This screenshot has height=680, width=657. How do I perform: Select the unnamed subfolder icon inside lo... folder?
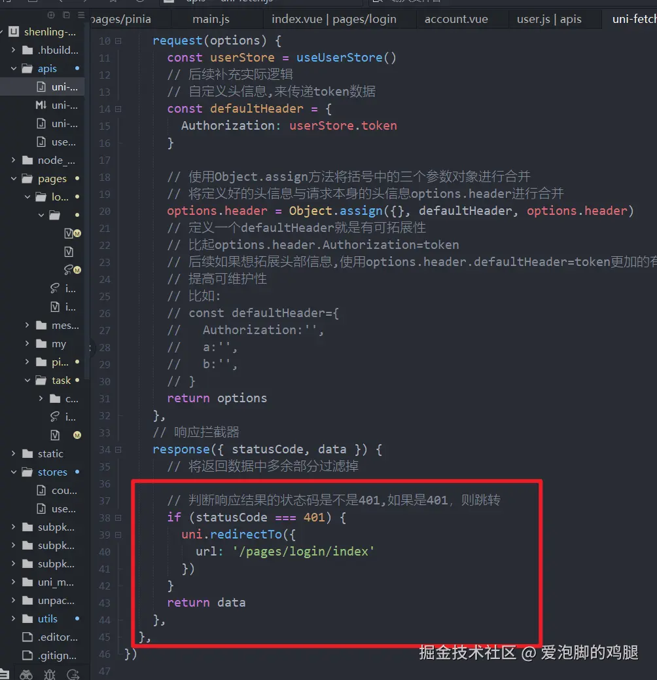[x=54, y=215]
